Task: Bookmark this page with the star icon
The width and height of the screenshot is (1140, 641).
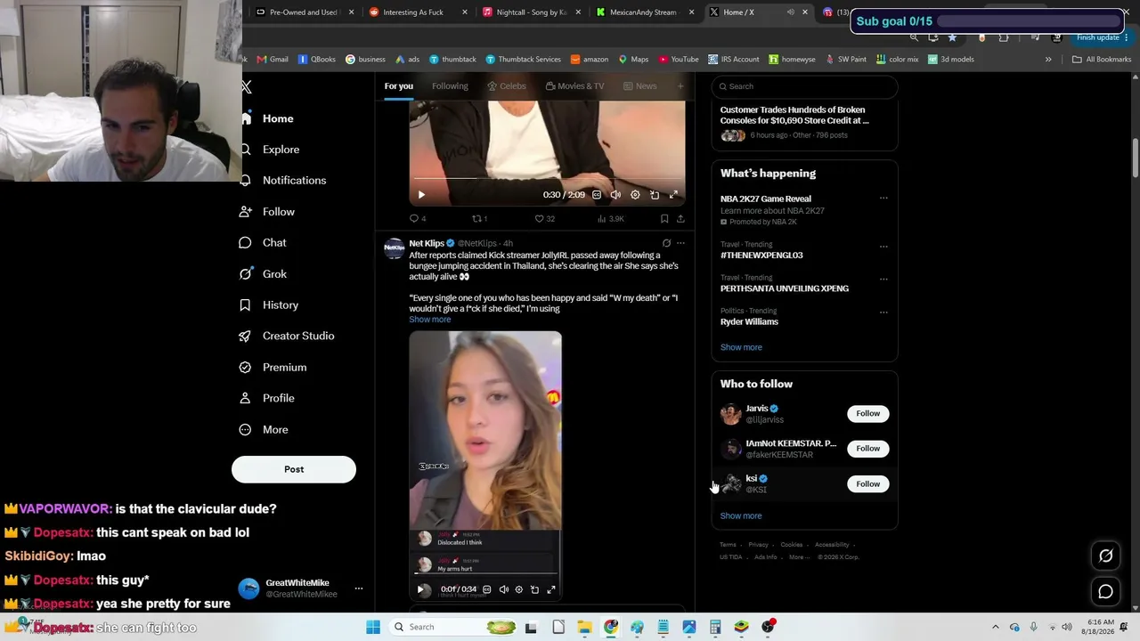Action: click(952, 37)
